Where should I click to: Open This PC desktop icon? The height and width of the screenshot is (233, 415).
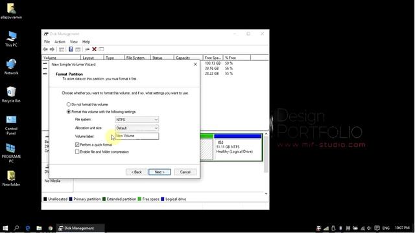11,39
